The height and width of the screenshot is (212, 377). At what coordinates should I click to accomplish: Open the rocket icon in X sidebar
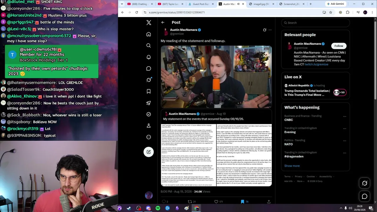(x=149, y=103)
